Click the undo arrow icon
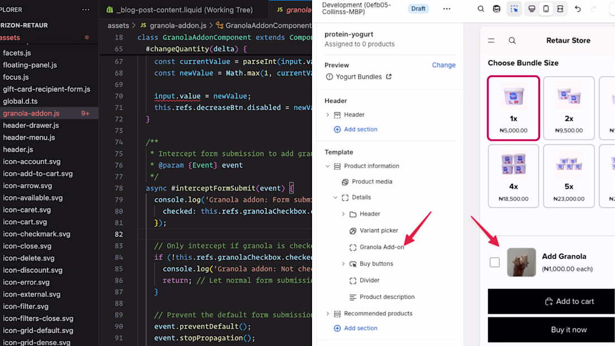 coord(578,9)
